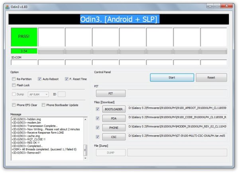Click the CSC file path field
Image resolution: width=239 pixels, height=173 pixels.
177,136
